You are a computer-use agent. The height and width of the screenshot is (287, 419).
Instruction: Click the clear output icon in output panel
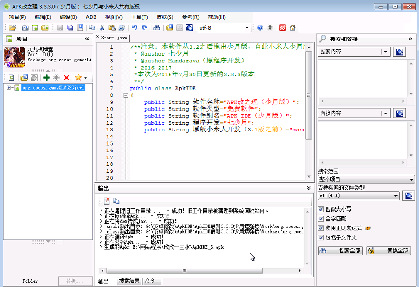click(x=106, y=201)
